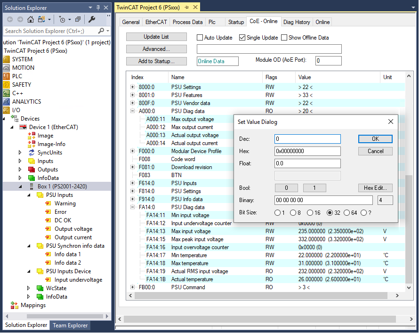Pin the Solution Explorer panel
This screenshot has height=333, width=419.
pos(98,8)
